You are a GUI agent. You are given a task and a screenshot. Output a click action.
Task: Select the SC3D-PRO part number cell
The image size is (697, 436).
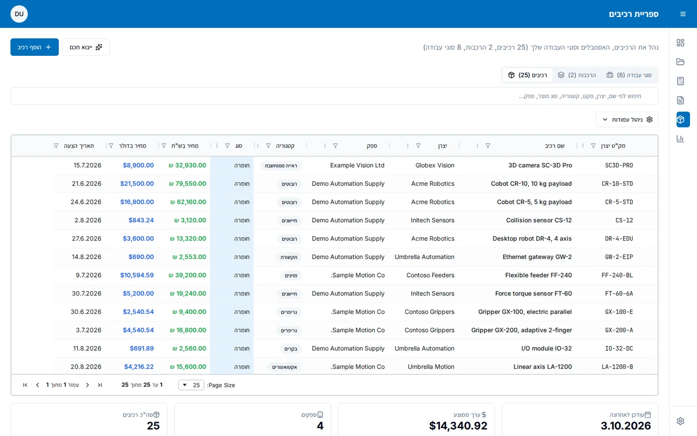click(x=619, y=165)
